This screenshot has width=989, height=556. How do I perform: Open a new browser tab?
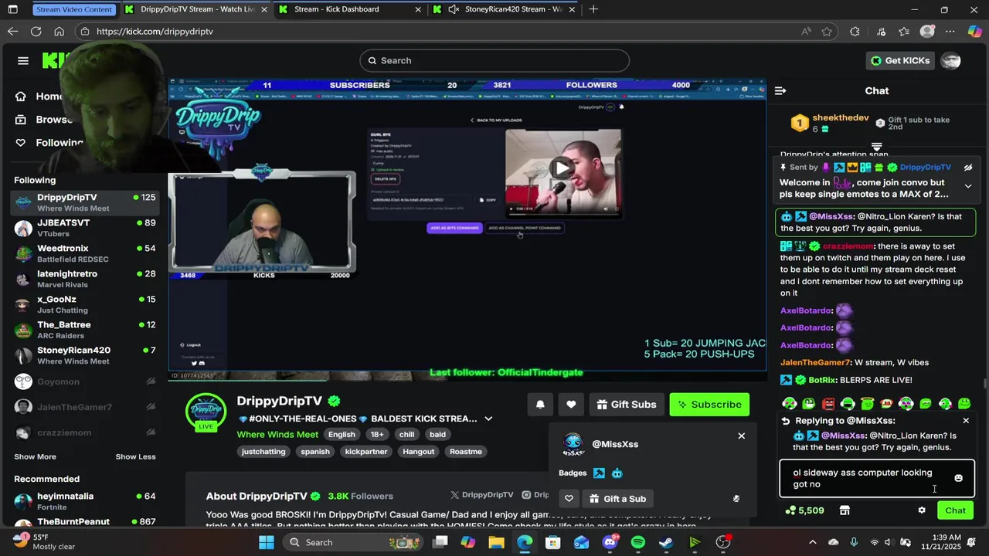click(593, 9)
